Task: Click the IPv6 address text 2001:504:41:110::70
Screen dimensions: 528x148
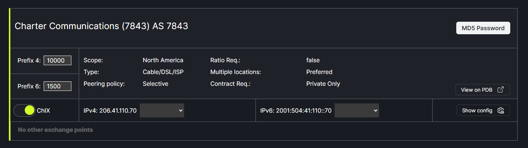Action: 296,110
